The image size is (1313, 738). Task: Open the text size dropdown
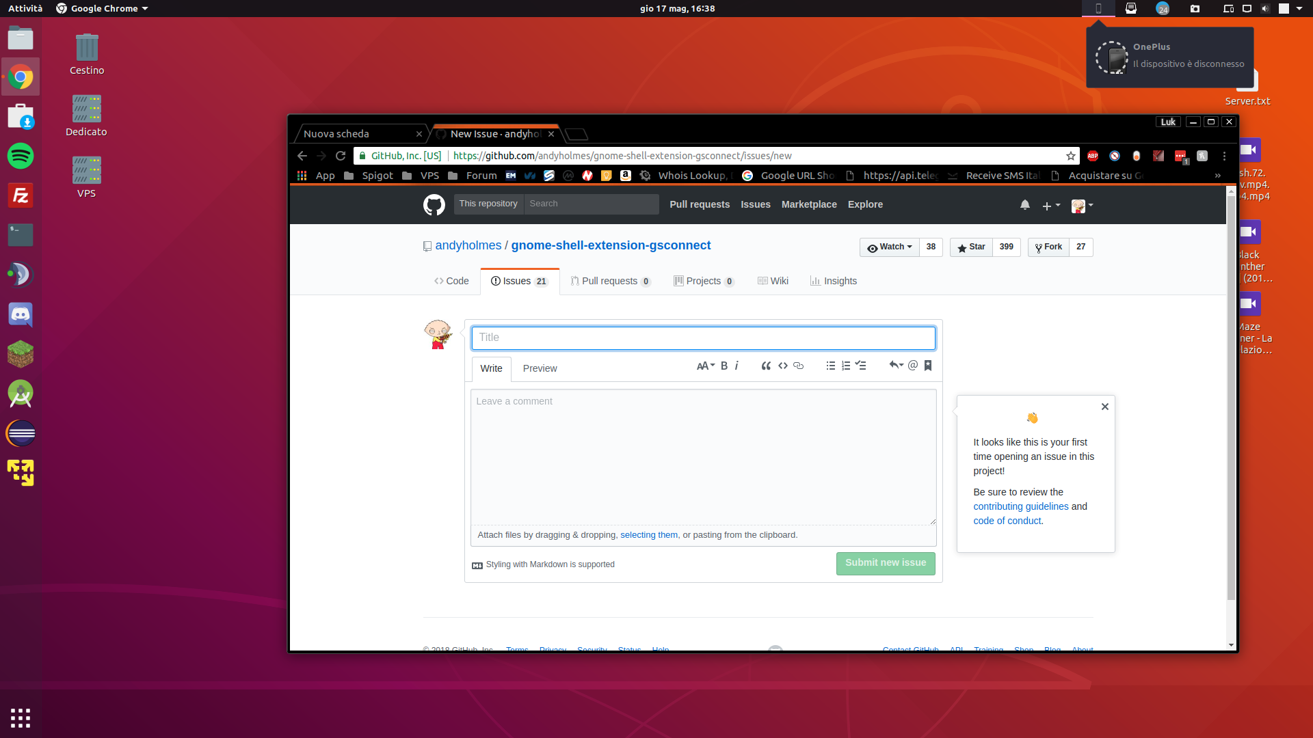point(706,366)
